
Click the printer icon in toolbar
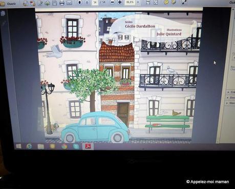[62, 3]
